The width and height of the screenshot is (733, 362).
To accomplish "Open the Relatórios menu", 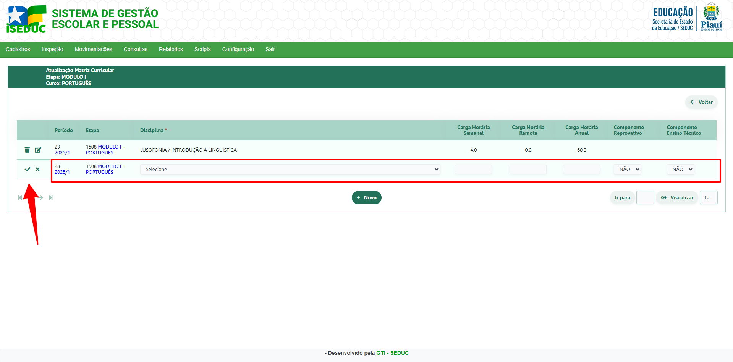I will 171,49.
